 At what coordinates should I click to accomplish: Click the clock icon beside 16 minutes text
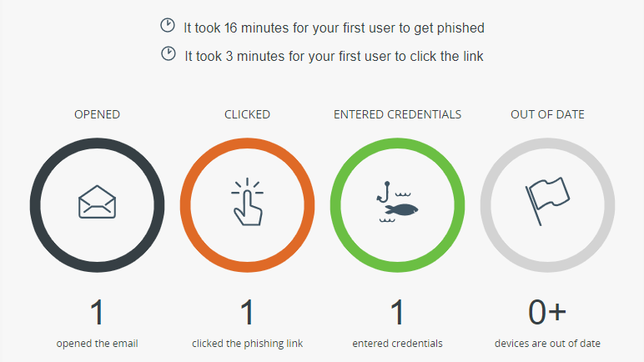168,26
